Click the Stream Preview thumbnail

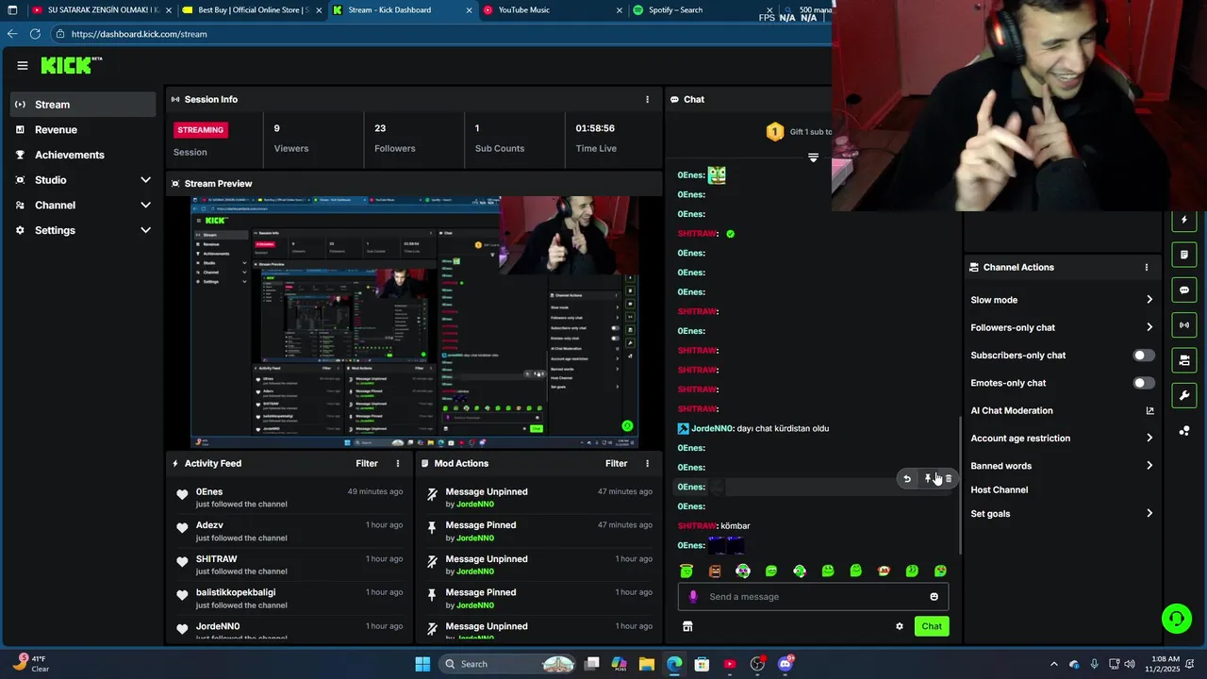[x=414, y=322]
